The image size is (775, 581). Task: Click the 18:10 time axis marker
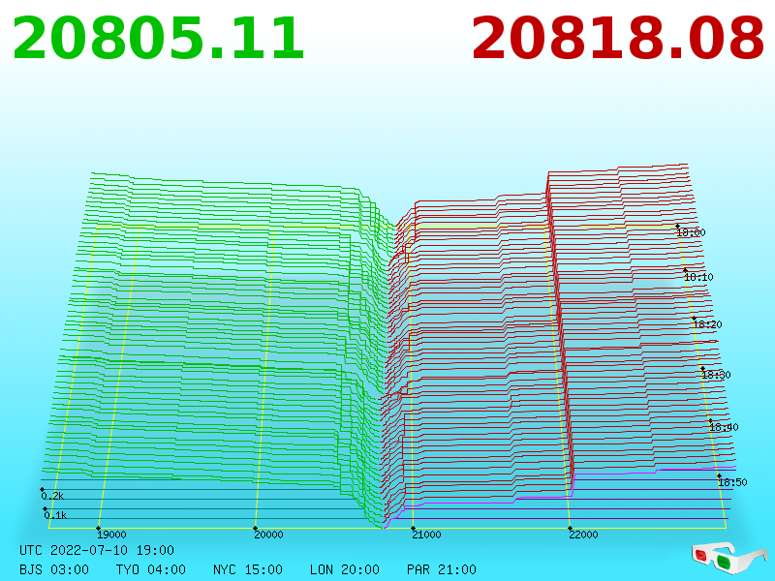click(698, 277)
